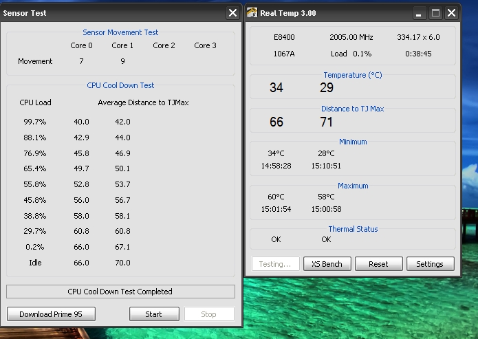Screen dimensions: 478x339
Task: Click the Download Prime 95 button
Action: (x=51, y=314)
